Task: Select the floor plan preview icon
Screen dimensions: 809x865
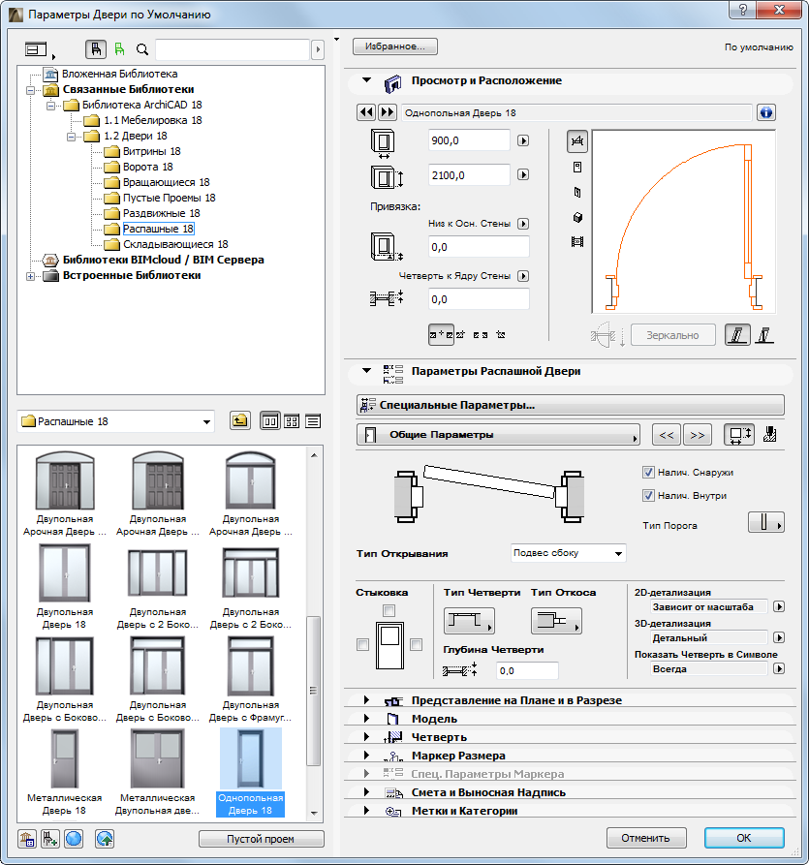Action: click(x=576, y=141)
